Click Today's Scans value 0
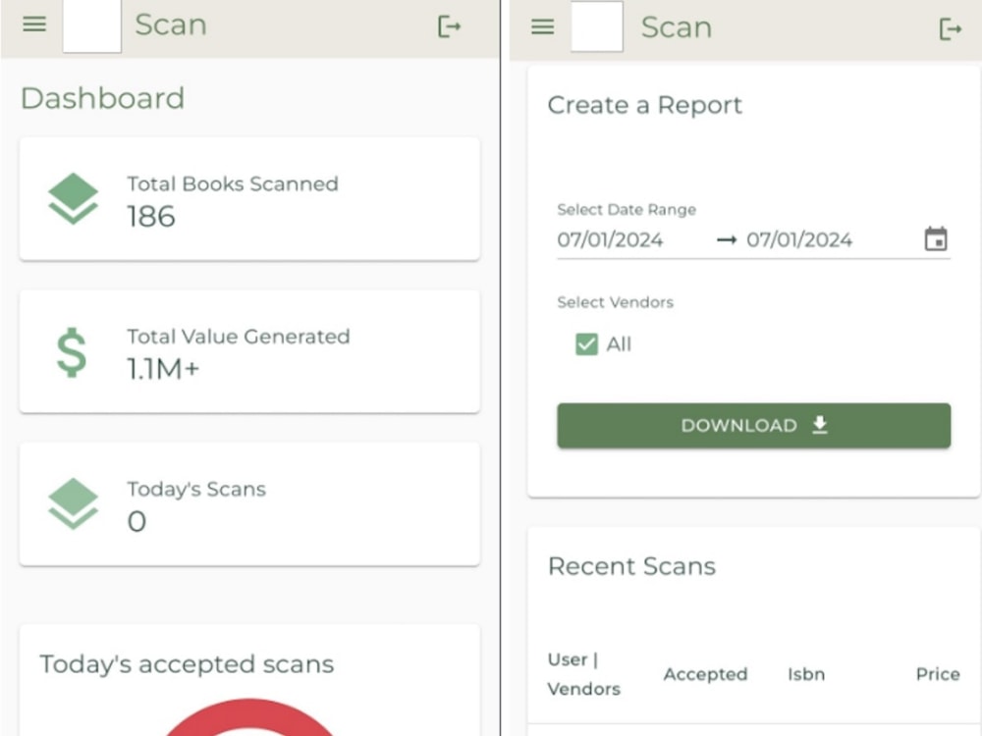982x736 pixels. [x=136, y=521]
